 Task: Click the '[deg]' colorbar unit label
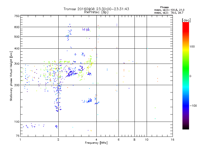[x=186, y=20]
